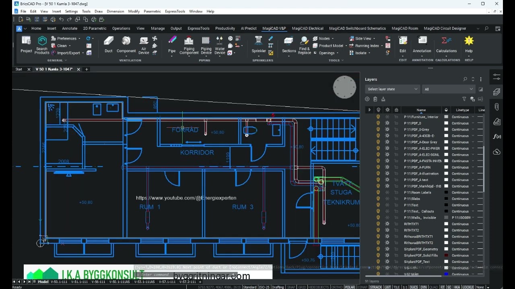Open linetype dropdown for P 11|Slabs layer

[473, 199]
